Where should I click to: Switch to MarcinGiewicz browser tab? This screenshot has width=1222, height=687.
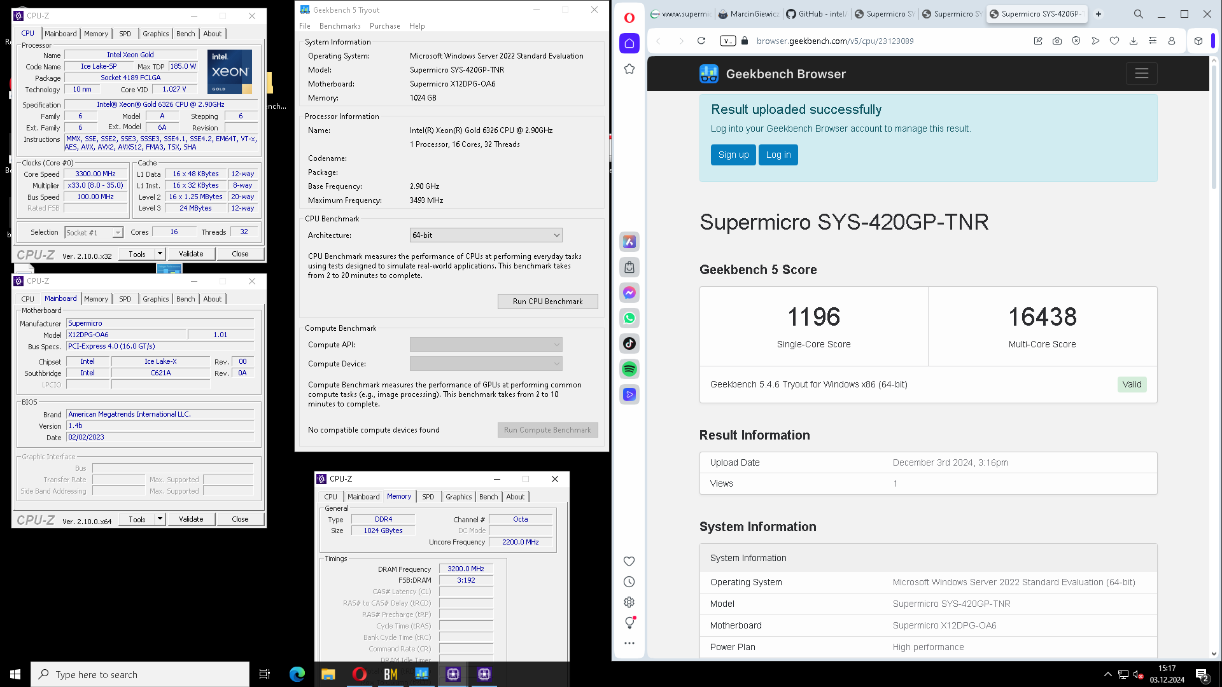coord(748,14)
